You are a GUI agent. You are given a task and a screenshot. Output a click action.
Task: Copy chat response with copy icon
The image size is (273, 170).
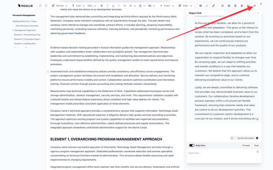tap(258, 119)
